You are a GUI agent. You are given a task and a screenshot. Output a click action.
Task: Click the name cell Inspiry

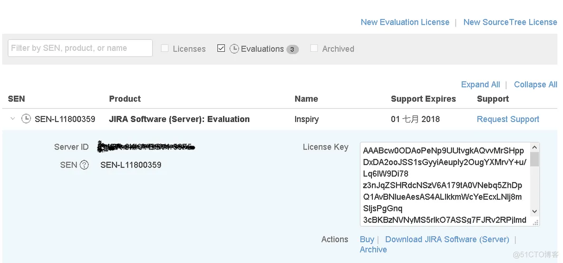click(x=307, y=119)
